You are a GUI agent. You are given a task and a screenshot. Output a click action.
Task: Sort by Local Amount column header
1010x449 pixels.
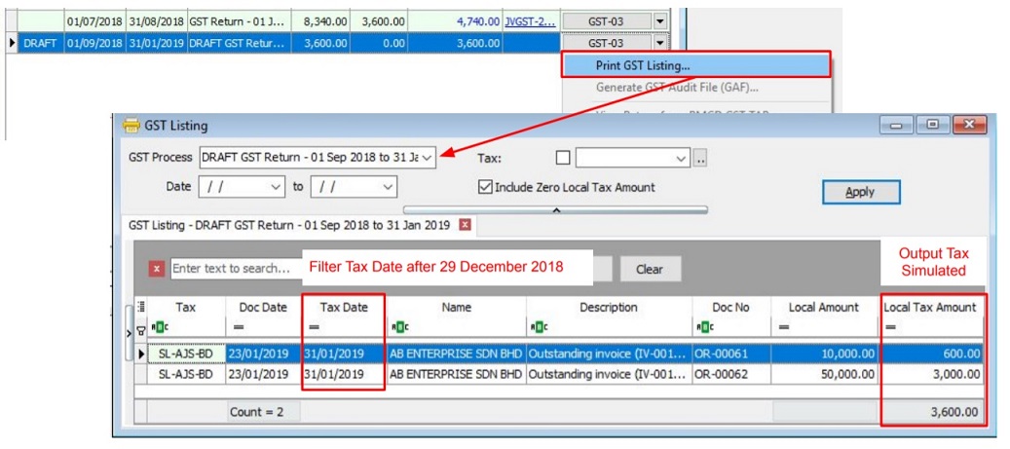coord(824,308)
